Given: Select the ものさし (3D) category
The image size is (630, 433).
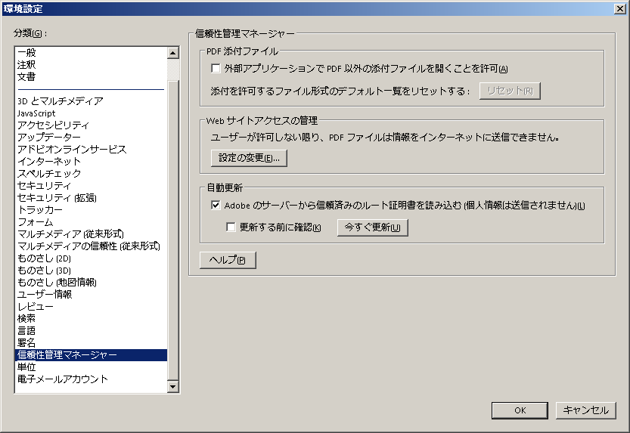Looking at the screenshot, I should [92, 270].
